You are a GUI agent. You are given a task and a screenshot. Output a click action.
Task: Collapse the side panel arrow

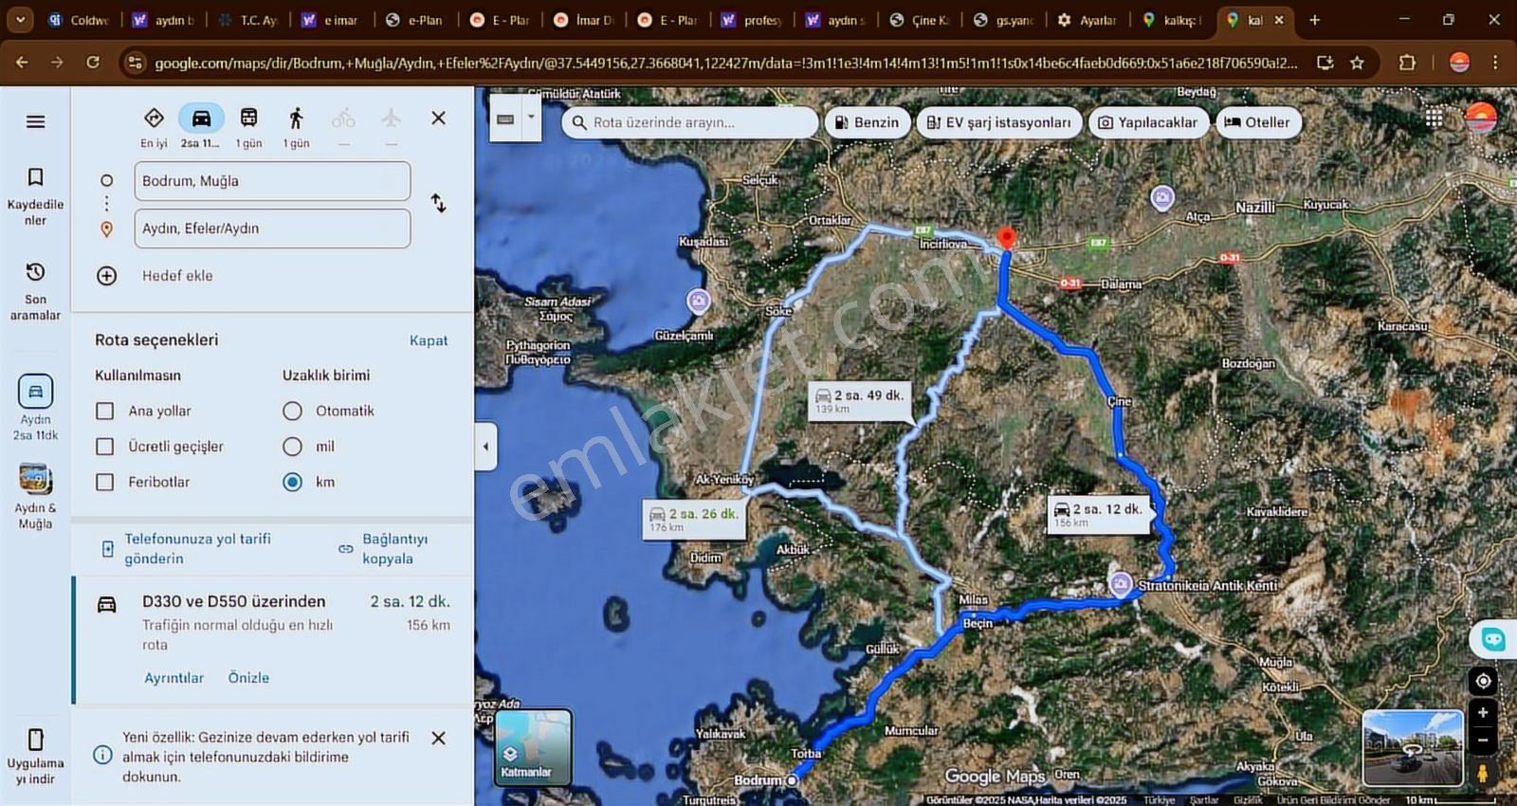click(485, 446)
